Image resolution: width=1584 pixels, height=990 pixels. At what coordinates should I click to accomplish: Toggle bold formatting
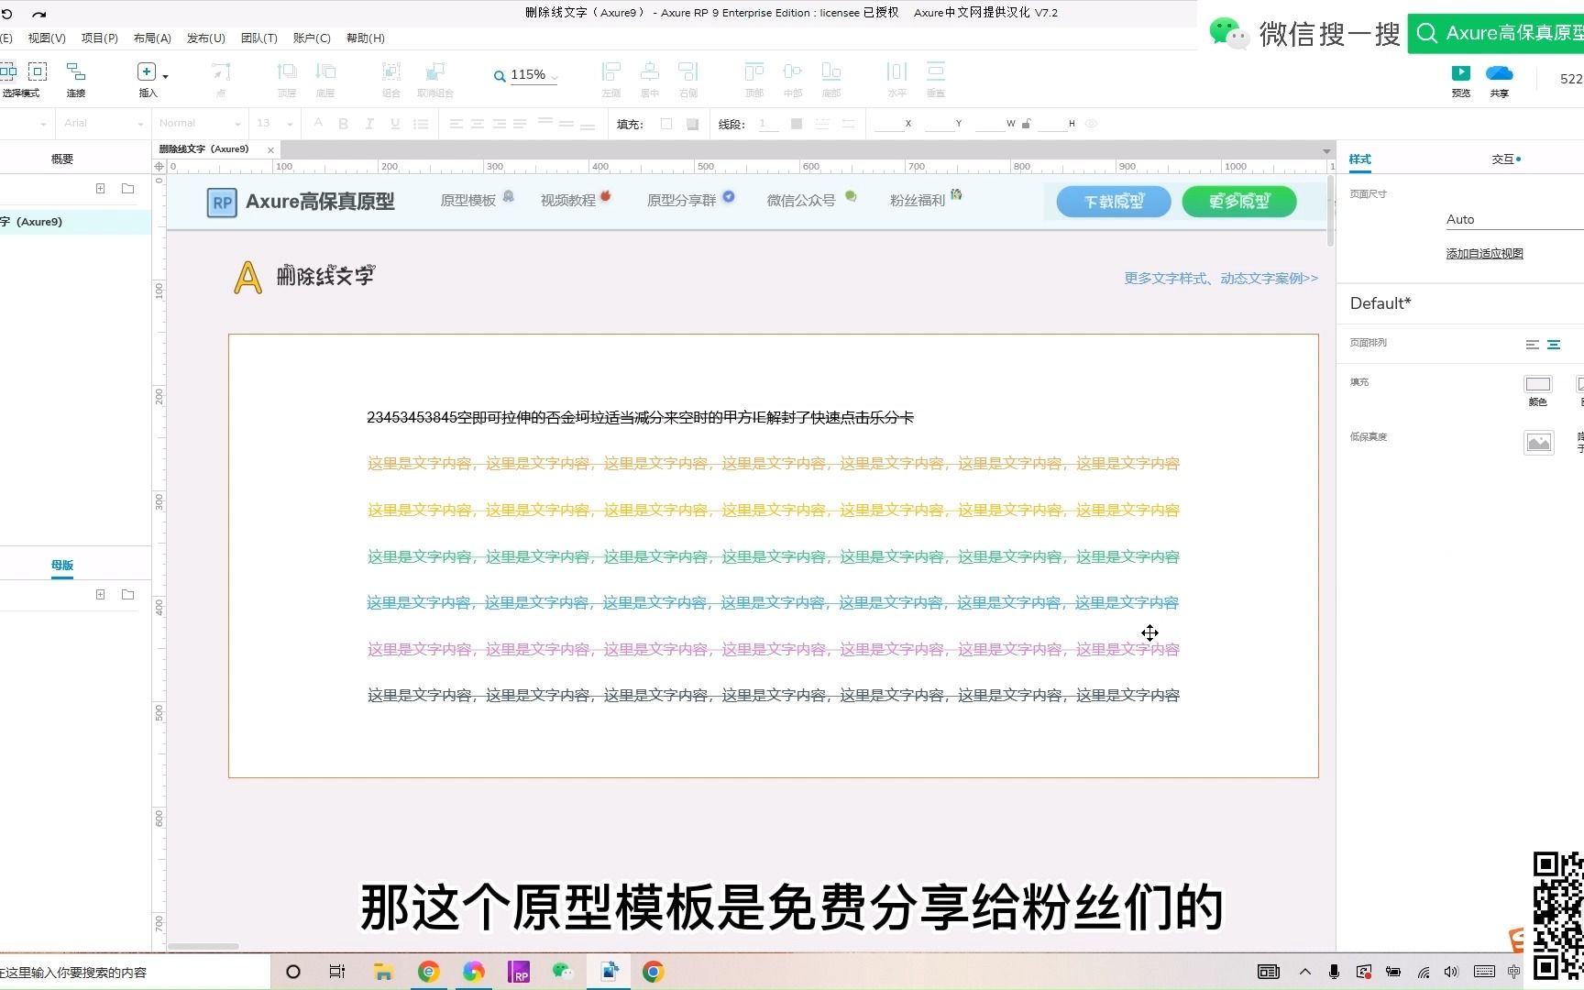coord(343,123)
